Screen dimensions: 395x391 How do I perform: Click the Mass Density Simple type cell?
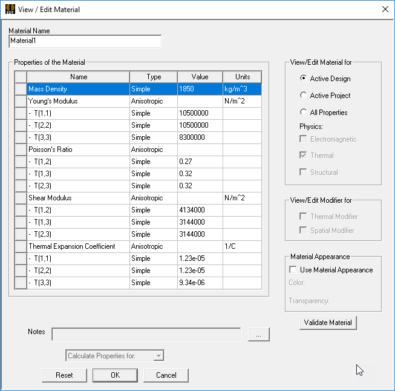pyautogui.click(x=153, y=89)
